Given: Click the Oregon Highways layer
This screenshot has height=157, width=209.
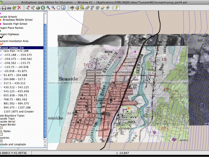Looking at the screenshot, I should (x=9, y=34).
